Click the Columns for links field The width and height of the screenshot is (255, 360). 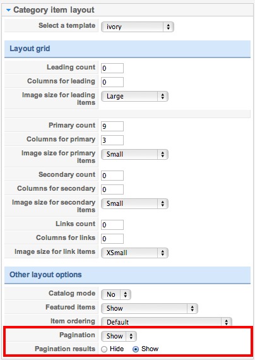click(112, 239)
